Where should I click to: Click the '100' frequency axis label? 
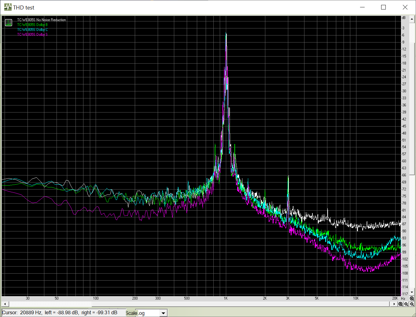coord(96,298)
